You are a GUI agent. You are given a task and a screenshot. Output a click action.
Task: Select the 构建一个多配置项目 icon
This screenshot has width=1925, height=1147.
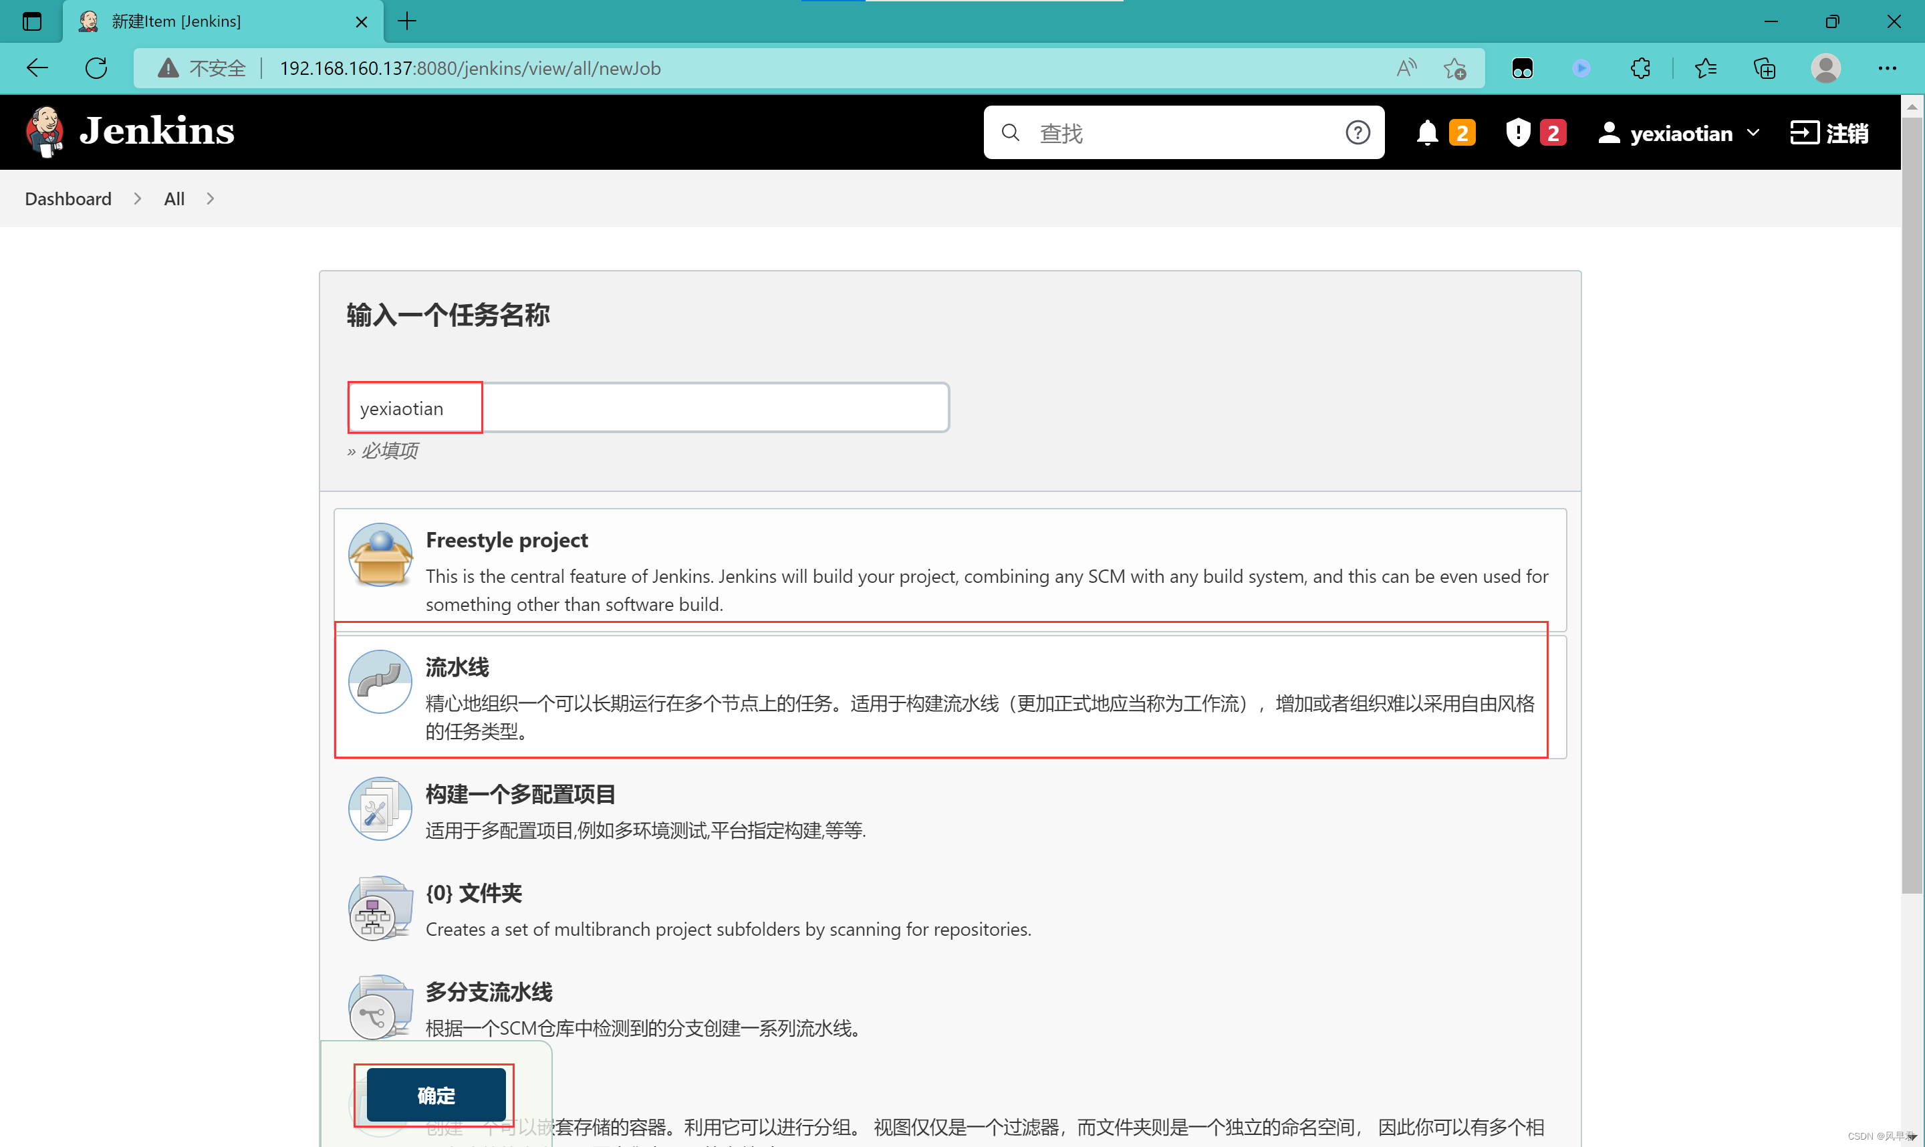click(x=380, y=809)
